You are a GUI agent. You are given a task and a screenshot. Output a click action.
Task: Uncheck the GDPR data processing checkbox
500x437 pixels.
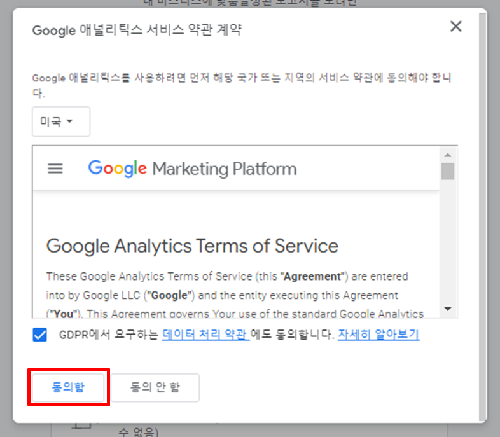40,335
